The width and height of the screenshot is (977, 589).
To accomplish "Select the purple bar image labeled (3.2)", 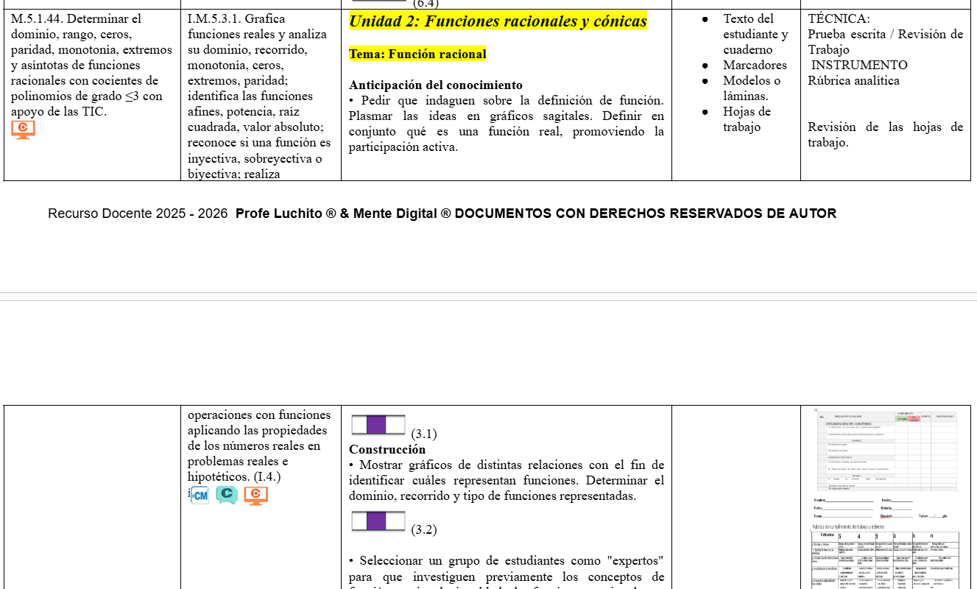I will (x=378, y=521).
